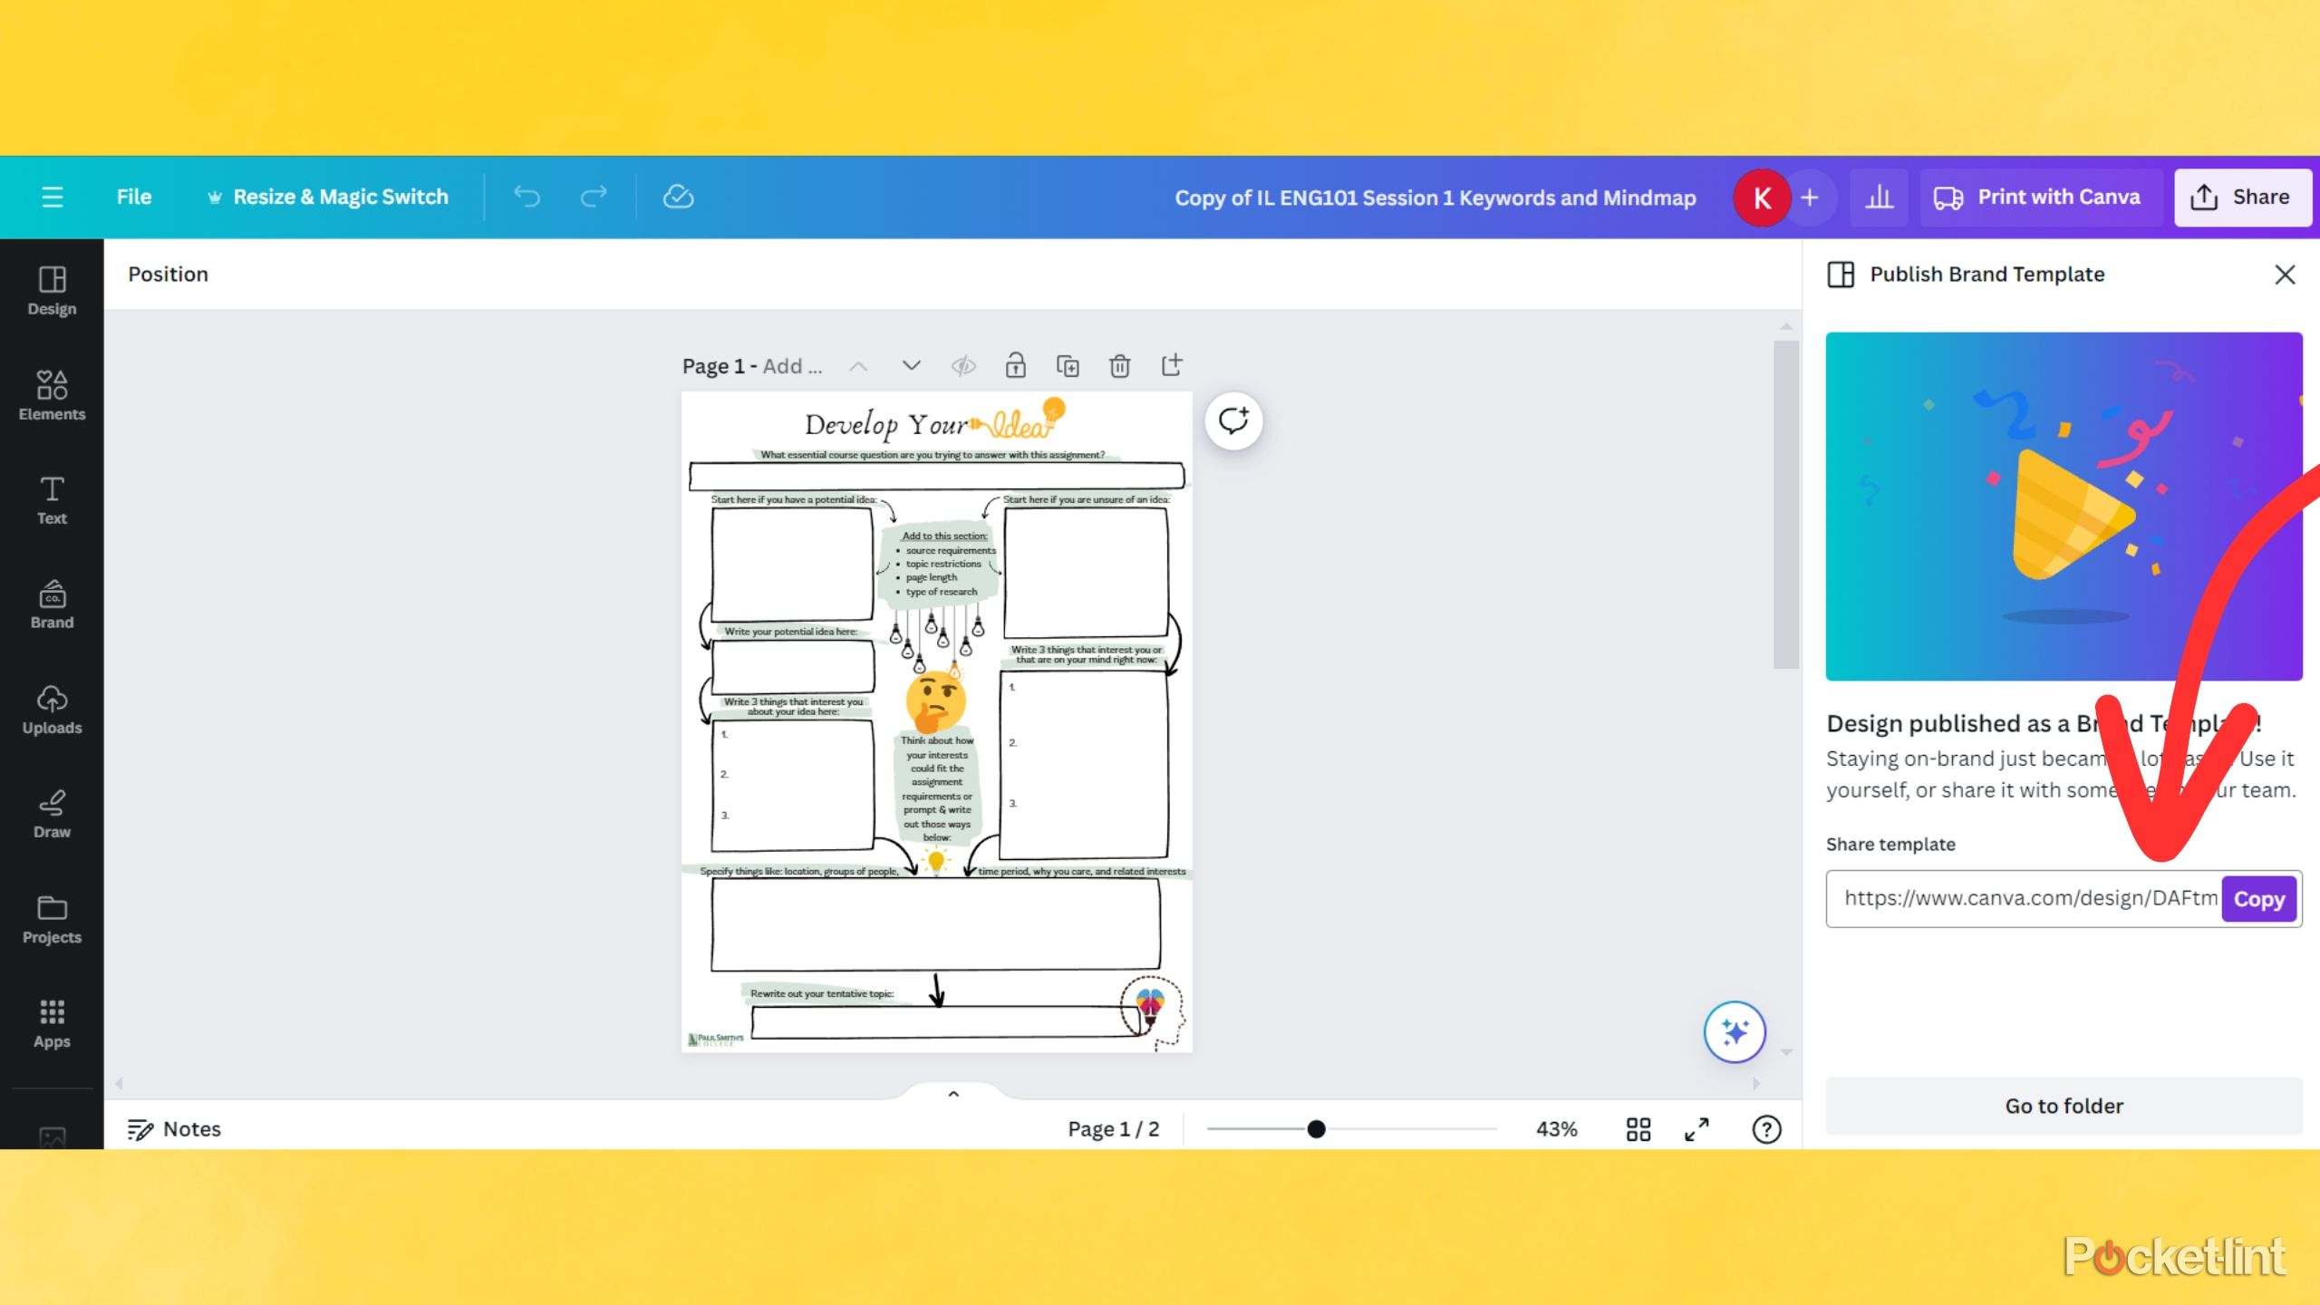The width and height of the screenshot is (2320, 1305).
Task: Open the analytics bar chart icon
Action: pos(1879,198)
